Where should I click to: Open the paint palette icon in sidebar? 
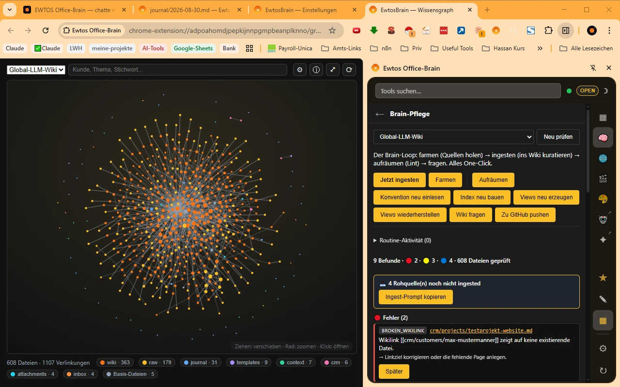tap(603, 199)
